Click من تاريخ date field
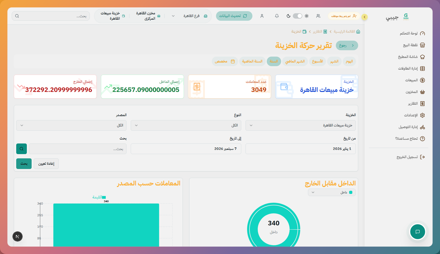The height and width of the screenshot is (254, 440). click(x=301, y=149)
